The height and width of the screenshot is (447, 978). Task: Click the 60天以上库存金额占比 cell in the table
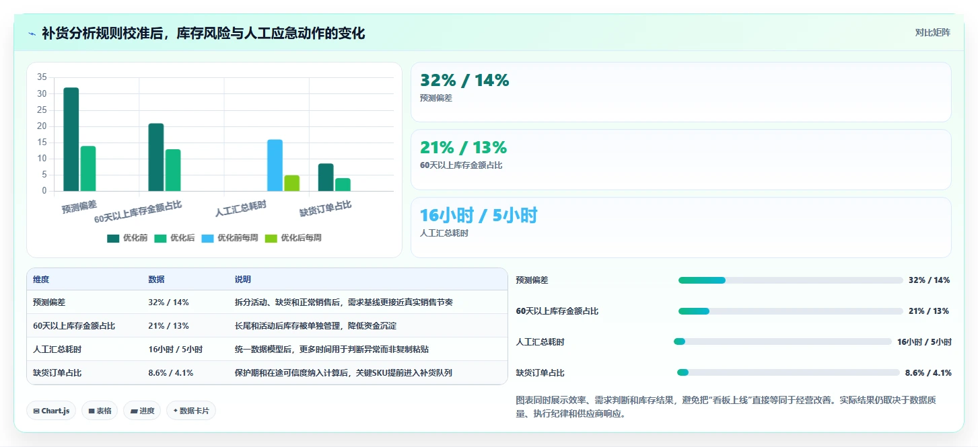(74, 326)
